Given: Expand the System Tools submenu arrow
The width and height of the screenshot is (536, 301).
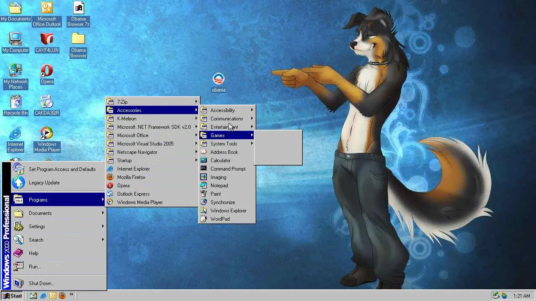Looking at the screenshot, I should pyautogui.click(x=252, y=144).
